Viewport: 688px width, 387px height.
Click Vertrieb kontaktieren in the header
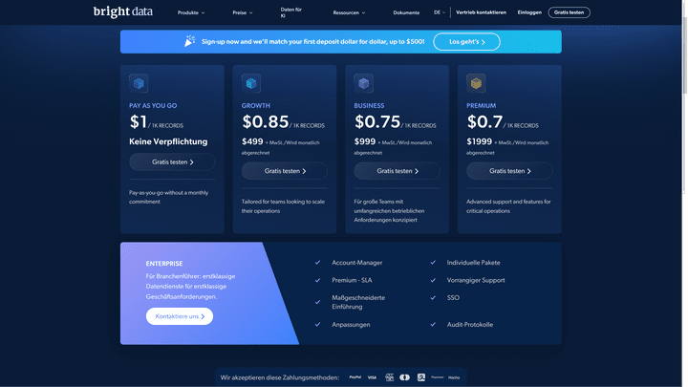[x=481, y=12]
